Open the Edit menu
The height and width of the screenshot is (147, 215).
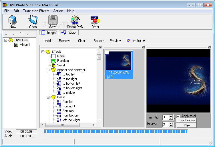[16, 11]
